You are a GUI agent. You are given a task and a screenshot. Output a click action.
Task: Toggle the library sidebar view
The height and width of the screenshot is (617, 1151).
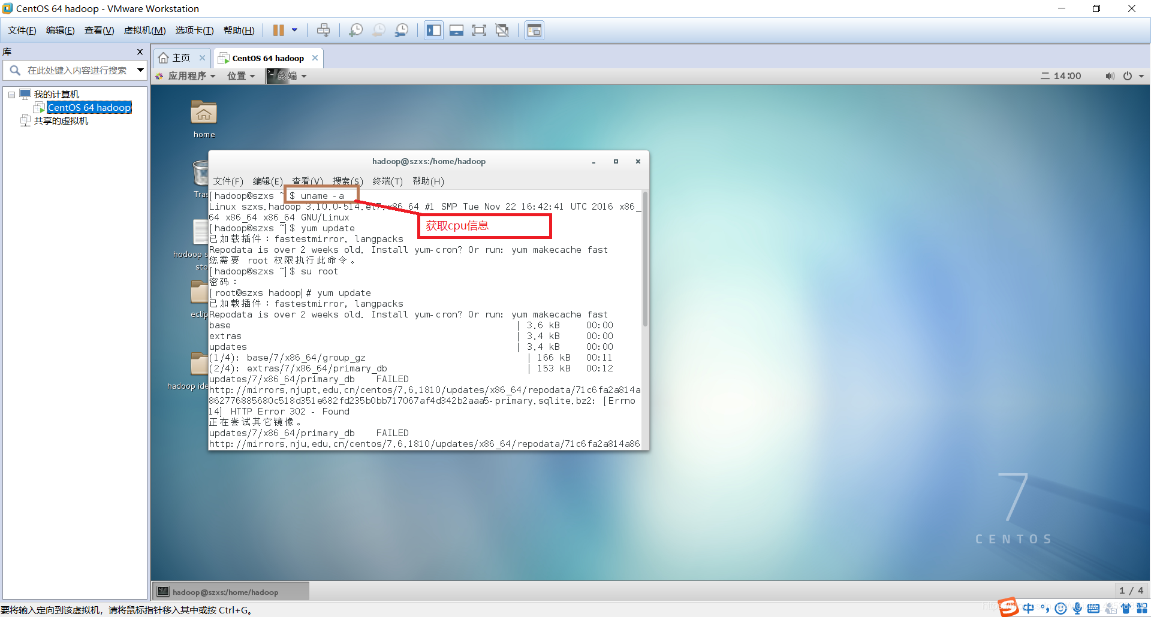[433, 31]
